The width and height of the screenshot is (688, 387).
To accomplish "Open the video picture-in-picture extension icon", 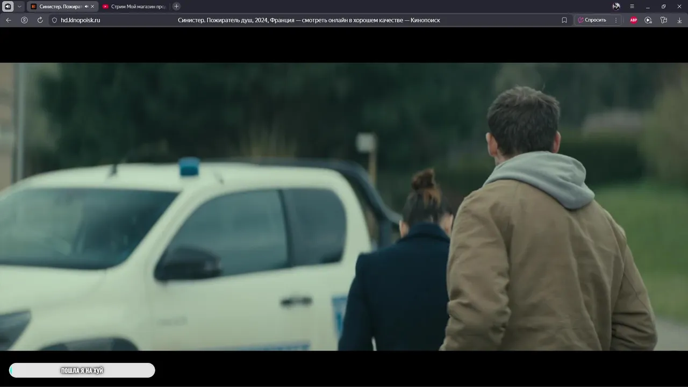I will (x=648, y=20).
